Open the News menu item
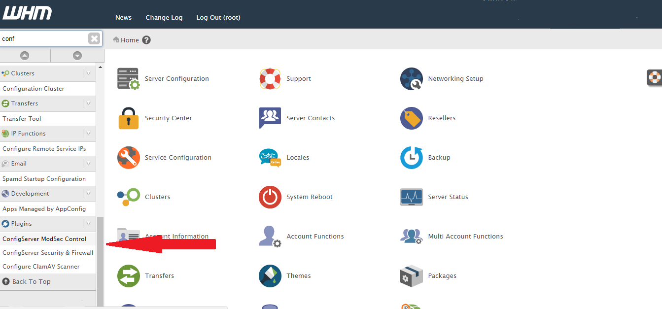662x309 pixels. [123, 18]
